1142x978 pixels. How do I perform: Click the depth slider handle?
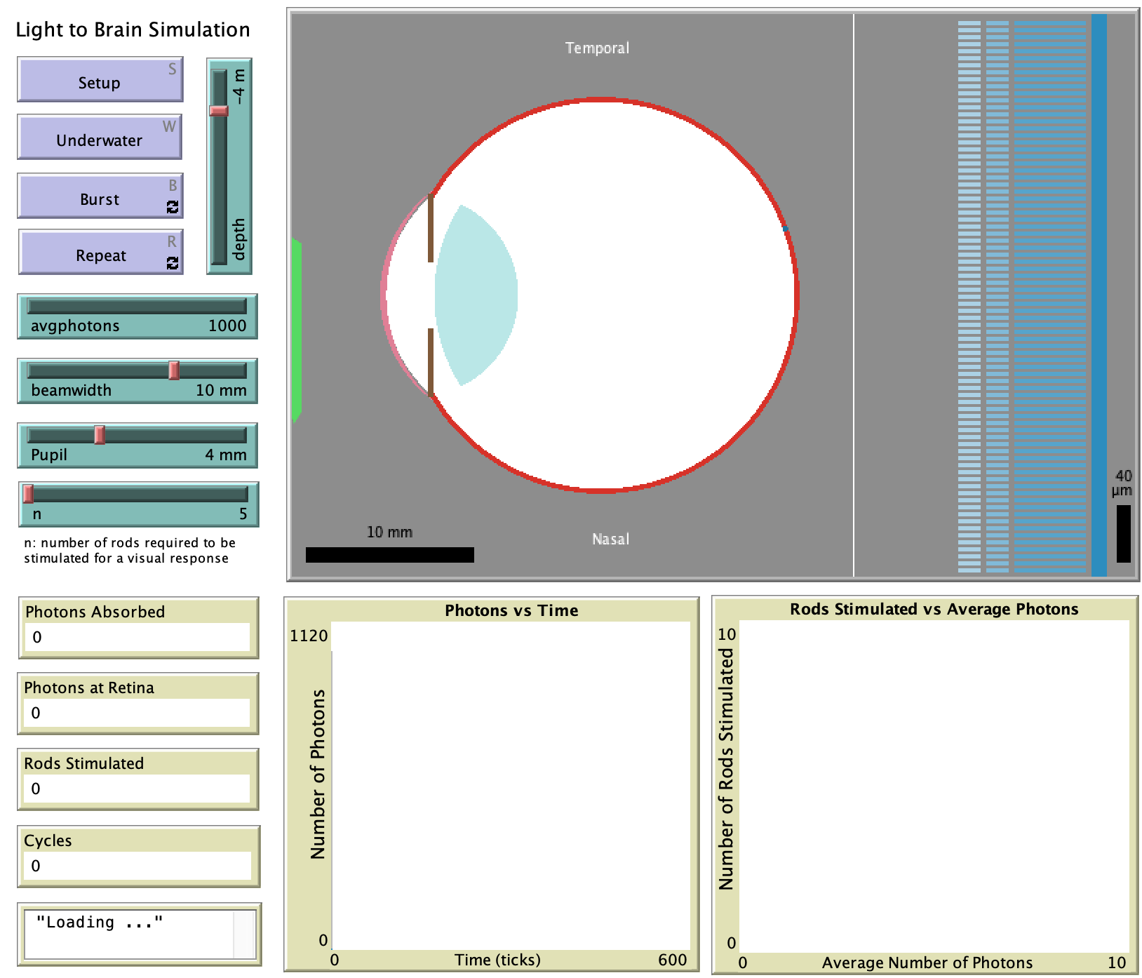[217, 110]
